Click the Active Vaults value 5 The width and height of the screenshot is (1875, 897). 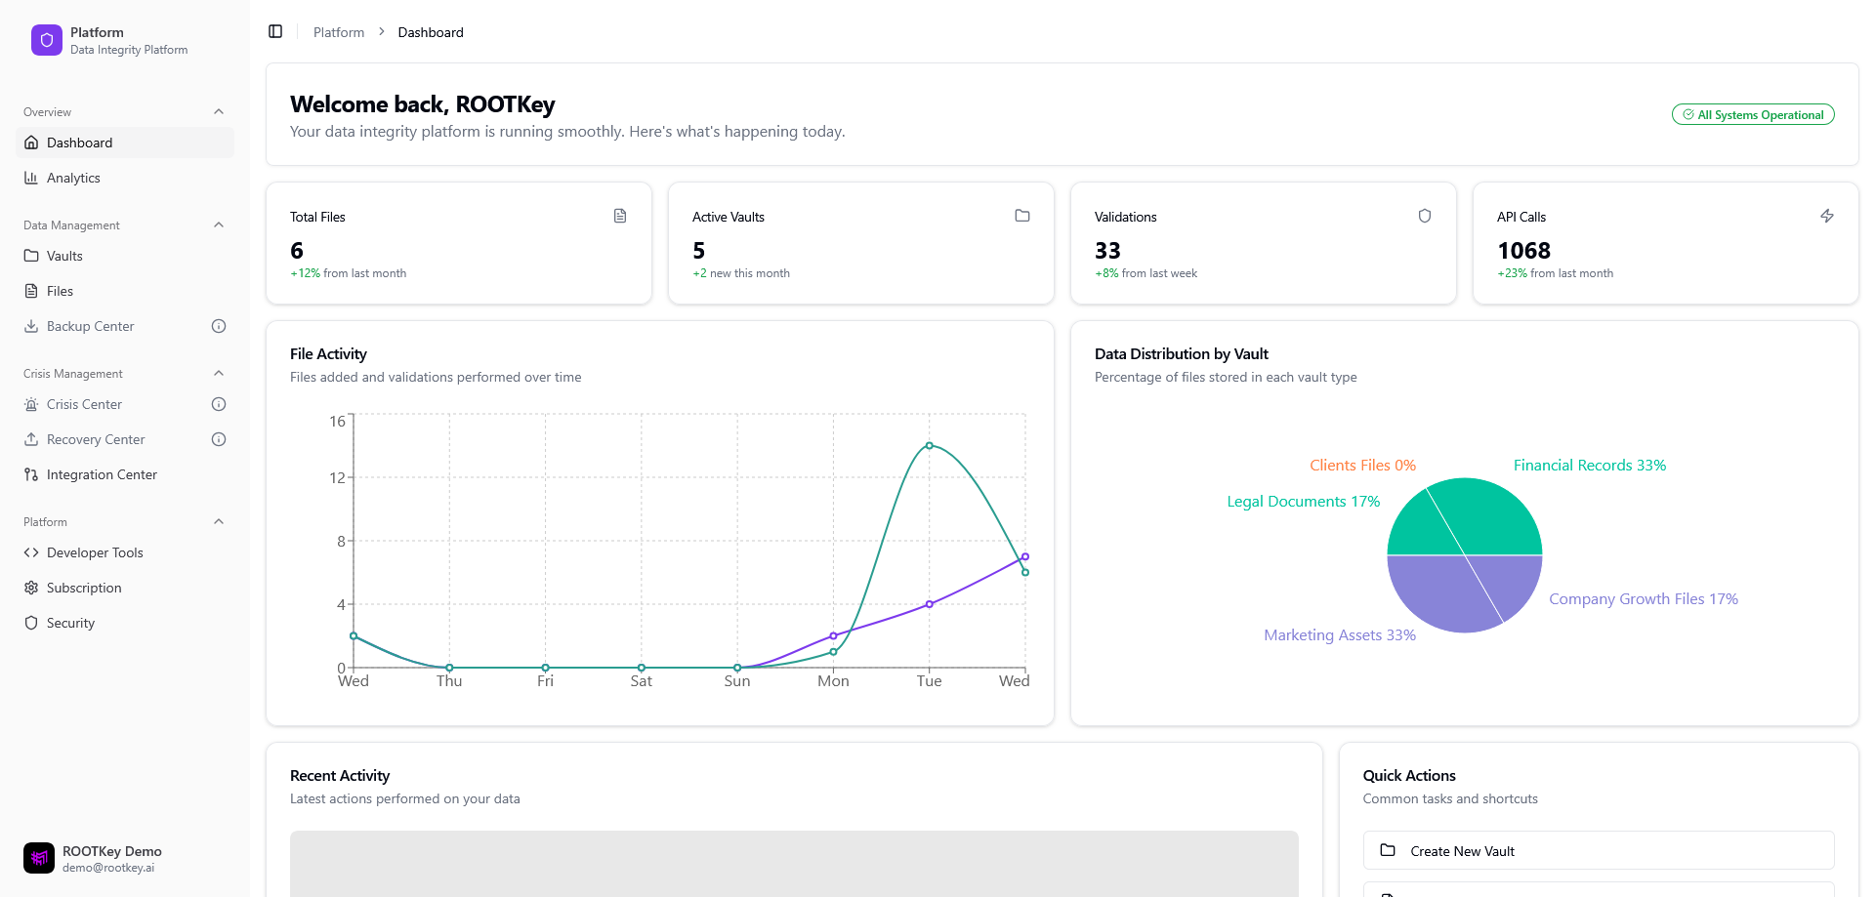tap(698, 251)
